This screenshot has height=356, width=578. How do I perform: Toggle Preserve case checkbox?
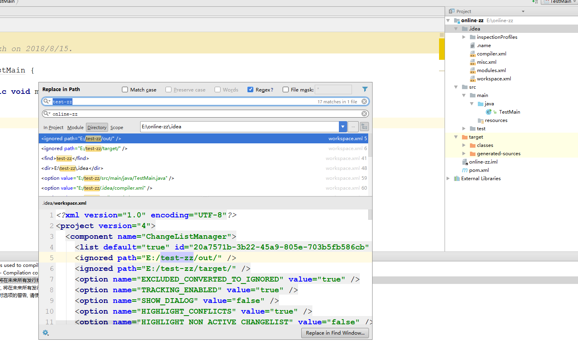point(169,89)
